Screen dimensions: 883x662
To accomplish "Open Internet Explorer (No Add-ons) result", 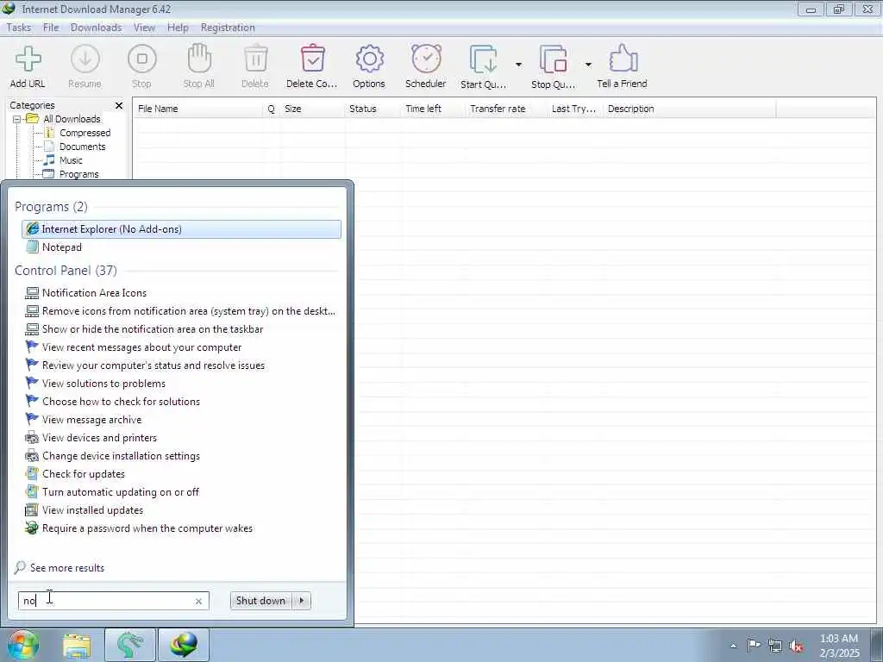I will point(181,229).
